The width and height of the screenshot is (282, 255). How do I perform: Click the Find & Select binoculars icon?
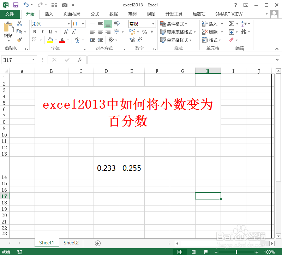[244, 32]
